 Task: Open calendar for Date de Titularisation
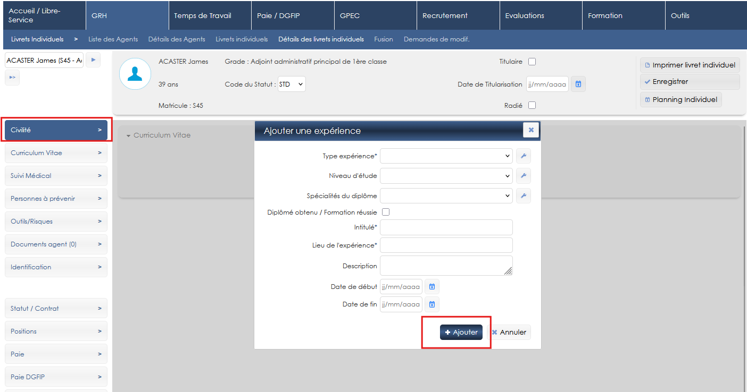click(578, 84)
